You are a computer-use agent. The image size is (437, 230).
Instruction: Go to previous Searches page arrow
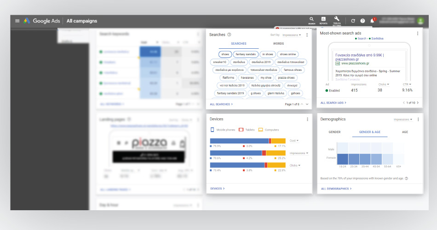(302, 104)
